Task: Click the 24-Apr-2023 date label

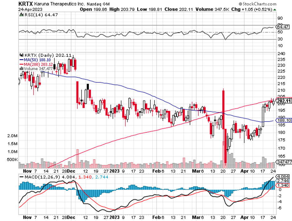Action: click(x=30, y=9)
